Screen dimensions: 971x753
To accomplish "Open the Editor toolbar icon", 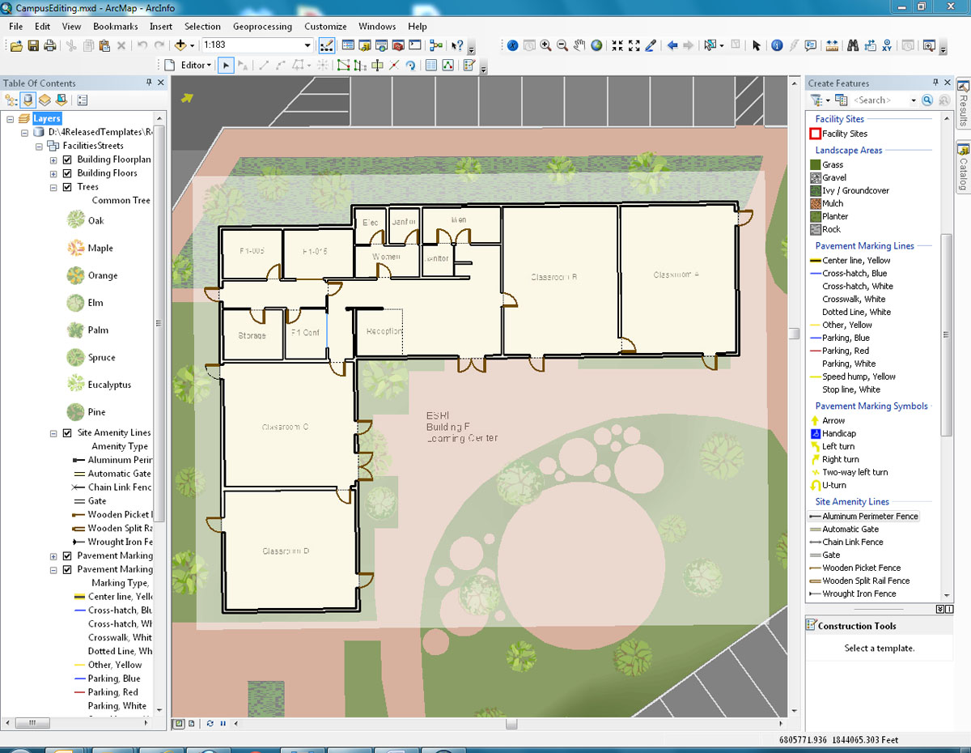I will point(327,45).
